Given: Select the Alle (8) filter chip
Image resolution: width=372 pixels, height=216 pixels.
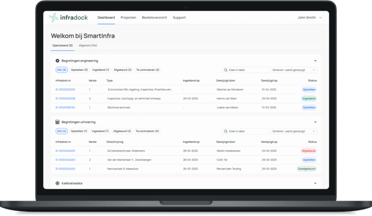Looking at the screenshot, I should pos(62,70).
